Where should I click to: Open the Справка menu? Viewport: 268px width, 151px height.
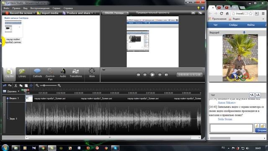click(x=68, y=8)
